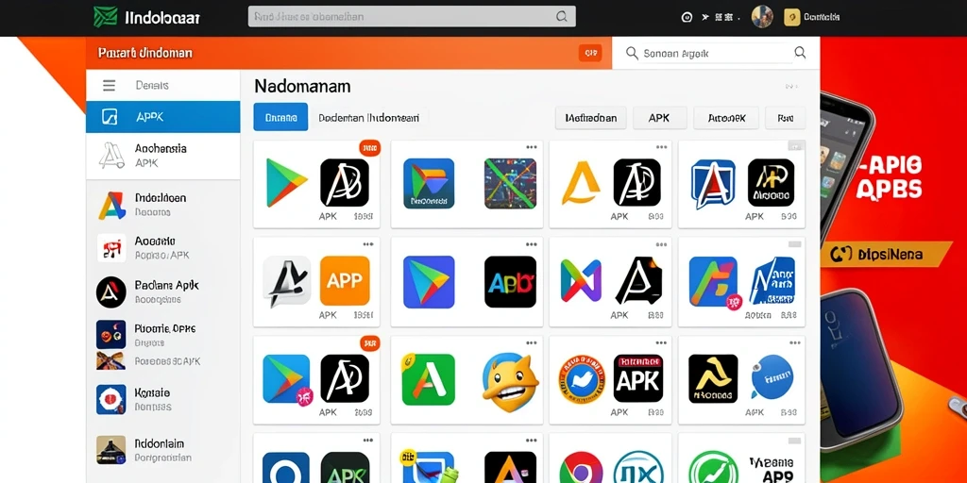Click the hamburger menu icon in the sidebar
This screenshot has width=967, height=483.
click(x=110, y=86)
